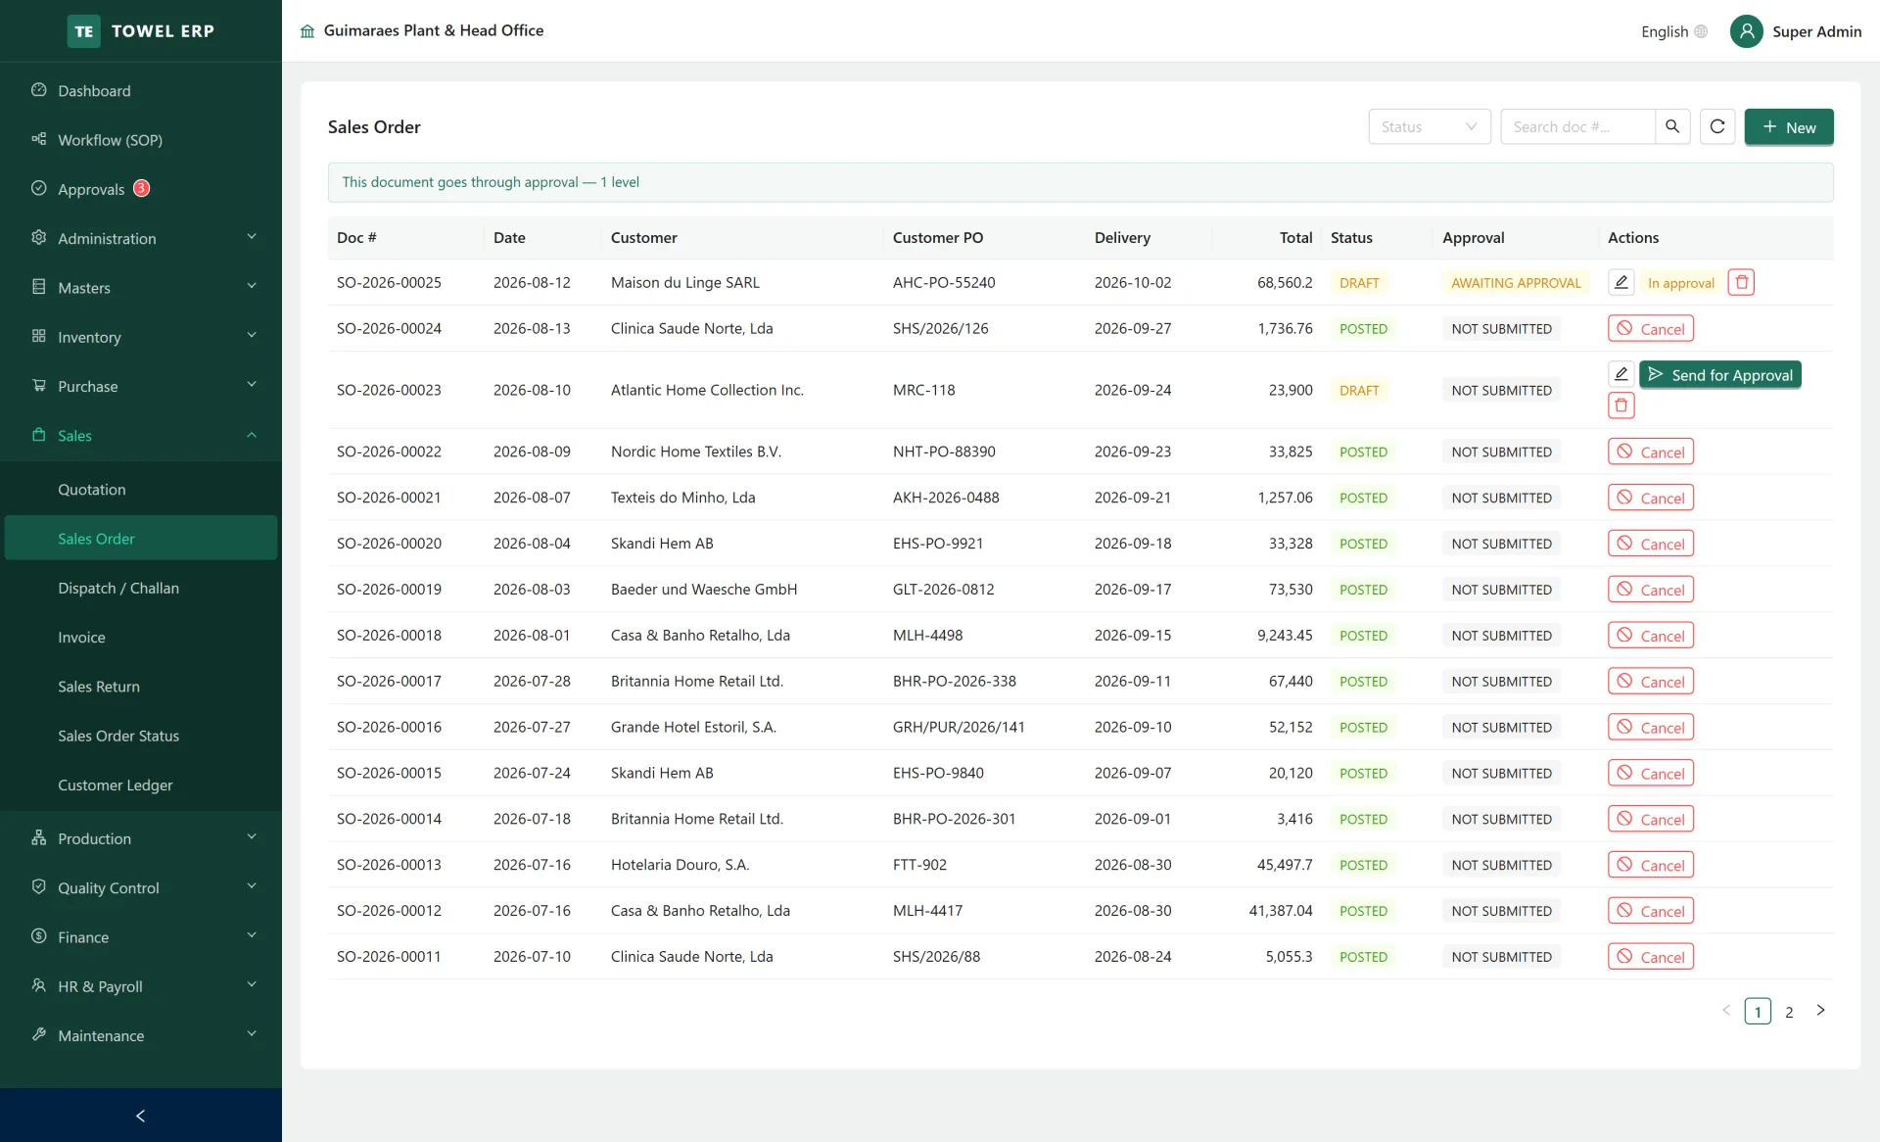Click the Finance coin icon in the sidebar
The image size is (1880, 1142).
pos(39,936)
